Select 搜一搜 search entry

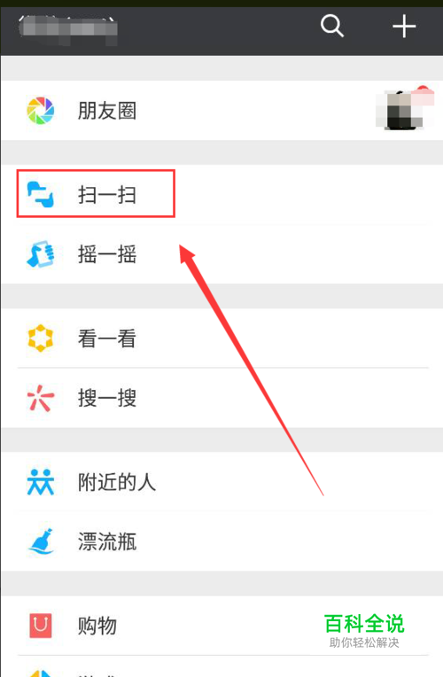[221, 398]
